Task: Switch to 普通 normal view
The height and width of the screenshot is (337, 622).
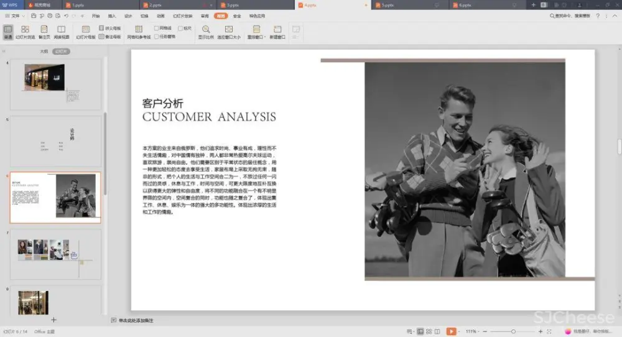Action: [8, 32]
